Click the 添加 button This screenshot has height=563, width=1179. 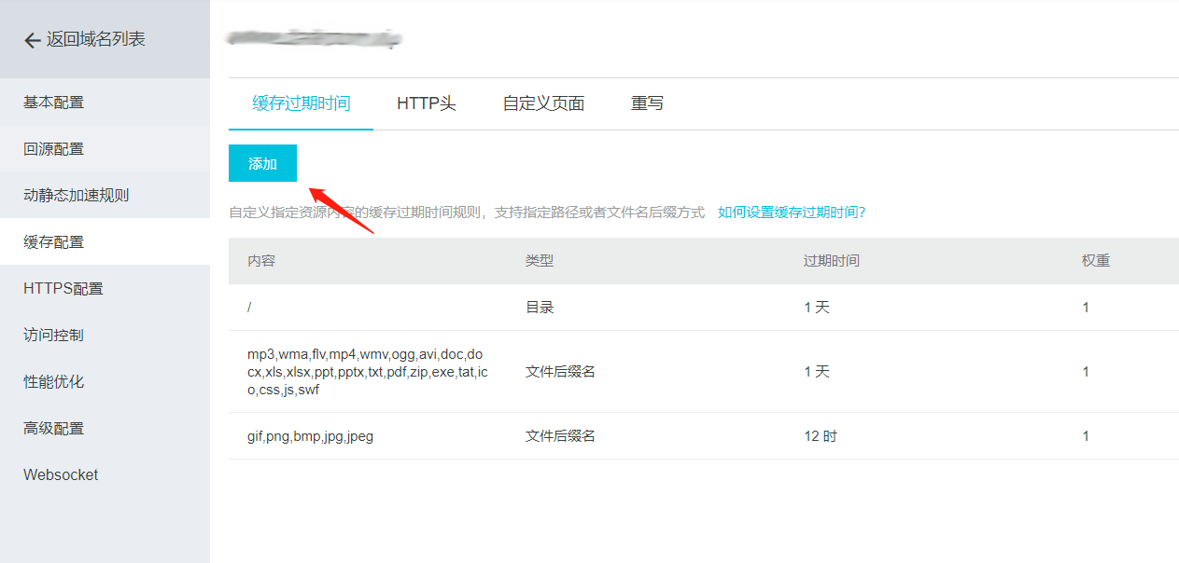click(x=262, y=164)
